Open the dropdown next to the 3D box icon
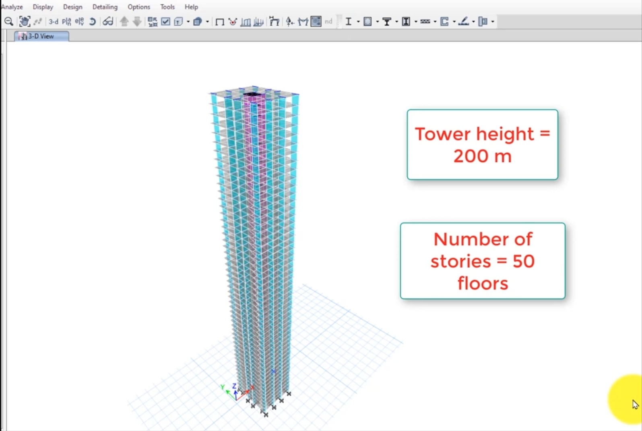 (x=207, y=22)
